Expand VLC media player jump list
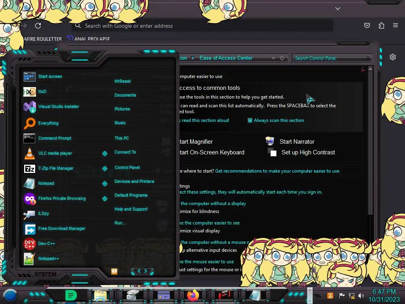This screenshot has width=405, height=304. 104,154
